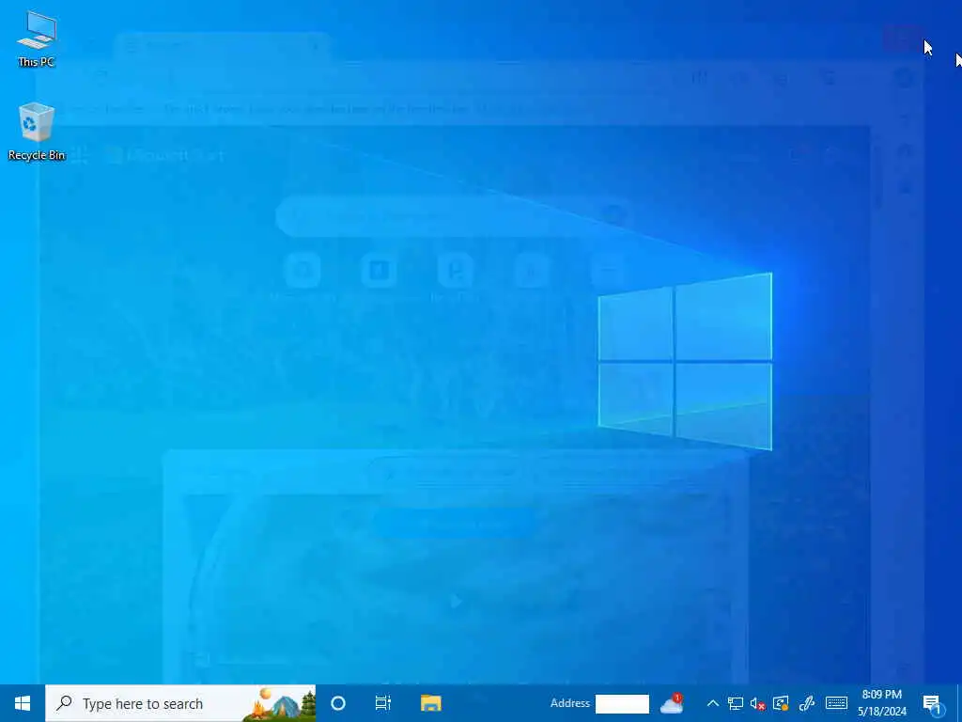Open the Action Center notifications icon
This screenshot has width=962, height=722.
pyautogui.click(x=932, y=703)
